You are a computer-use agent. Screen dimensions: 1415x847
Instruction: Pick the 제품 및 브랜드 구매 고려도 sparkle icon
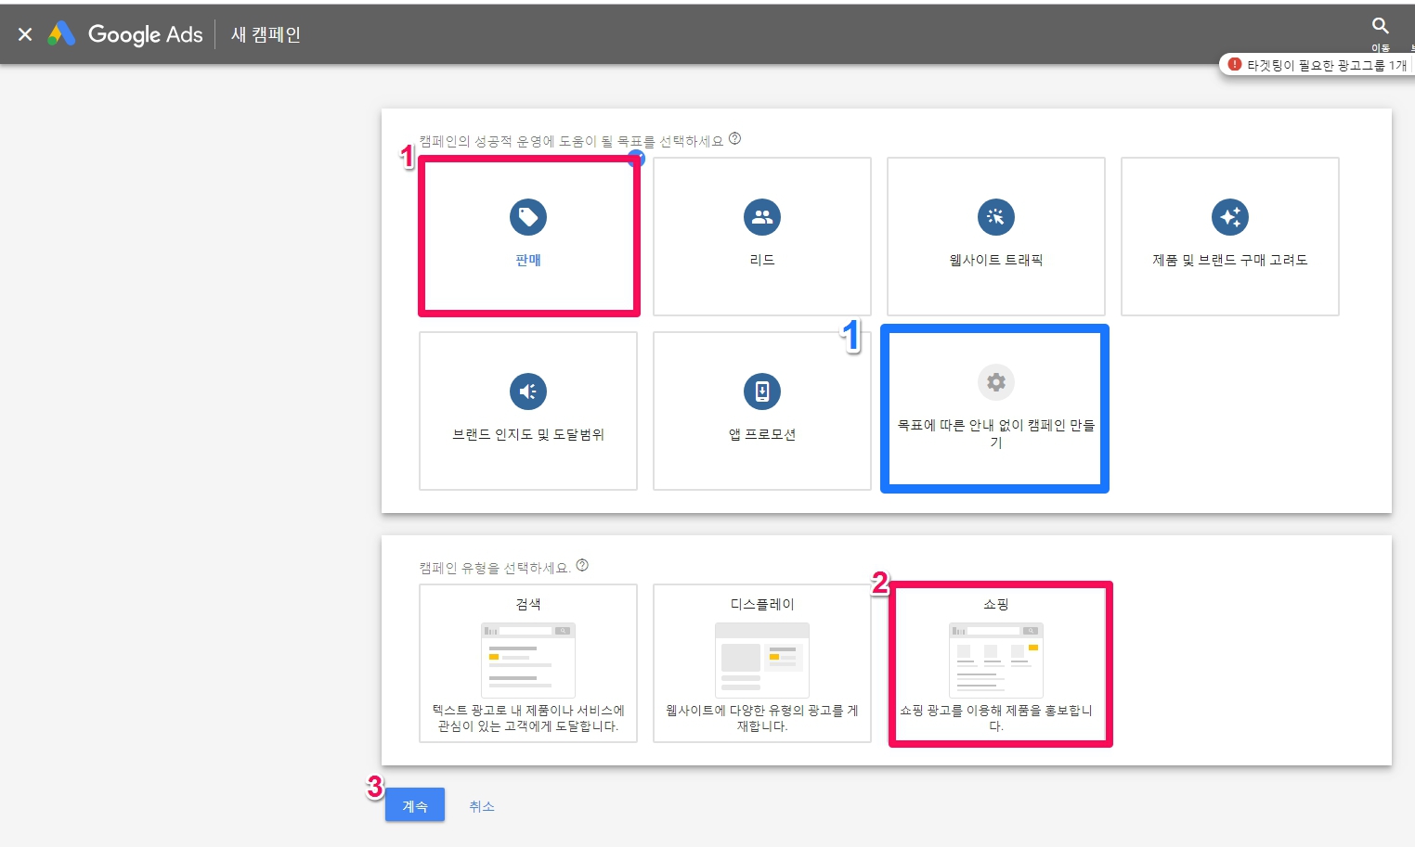tap(1230, 217)
